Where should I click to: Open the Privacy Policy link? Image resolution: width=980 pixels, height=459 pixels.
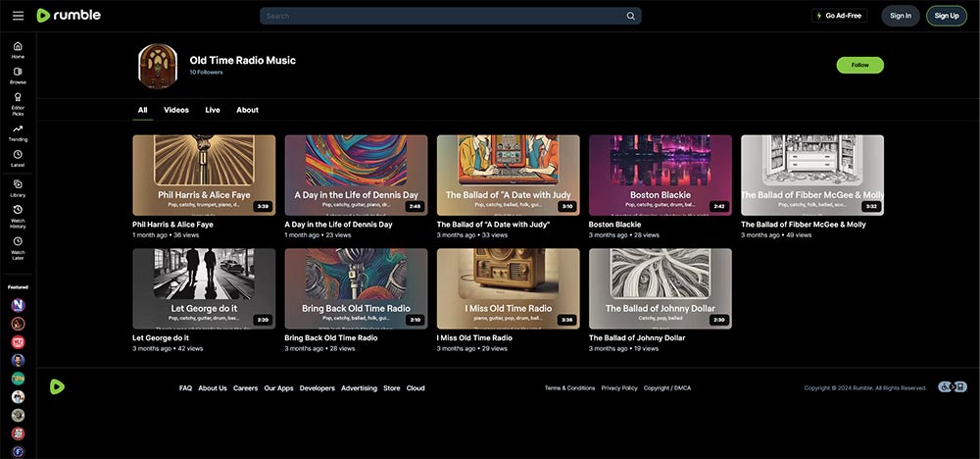(619, 388)
